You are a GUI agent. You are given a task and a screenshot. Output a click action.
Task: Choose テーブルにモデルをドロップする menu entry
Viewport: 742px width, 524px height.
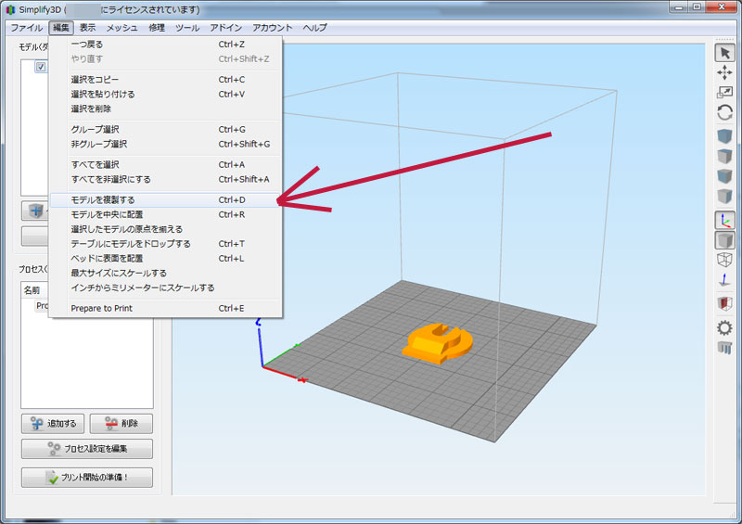(x=166, y=244)
